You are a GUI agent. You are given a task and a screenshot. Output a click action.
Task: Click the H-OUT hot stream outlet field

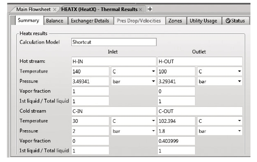pyautogui.click(x=200, y=62)
